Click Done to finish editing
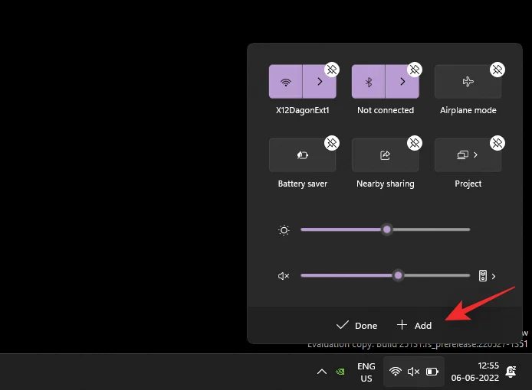Image resolution: width=532 pixels, height=390 pixels. point(356,325)
